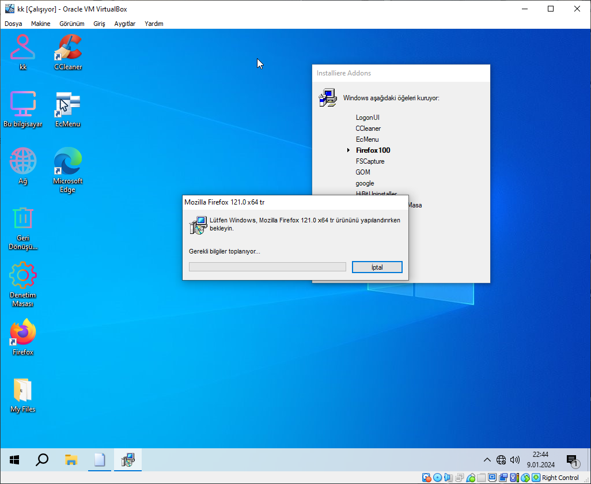Viewport: 591px width, 484px height.
Task: Open the taskbar search magnifier
Action: click(42, 460)
